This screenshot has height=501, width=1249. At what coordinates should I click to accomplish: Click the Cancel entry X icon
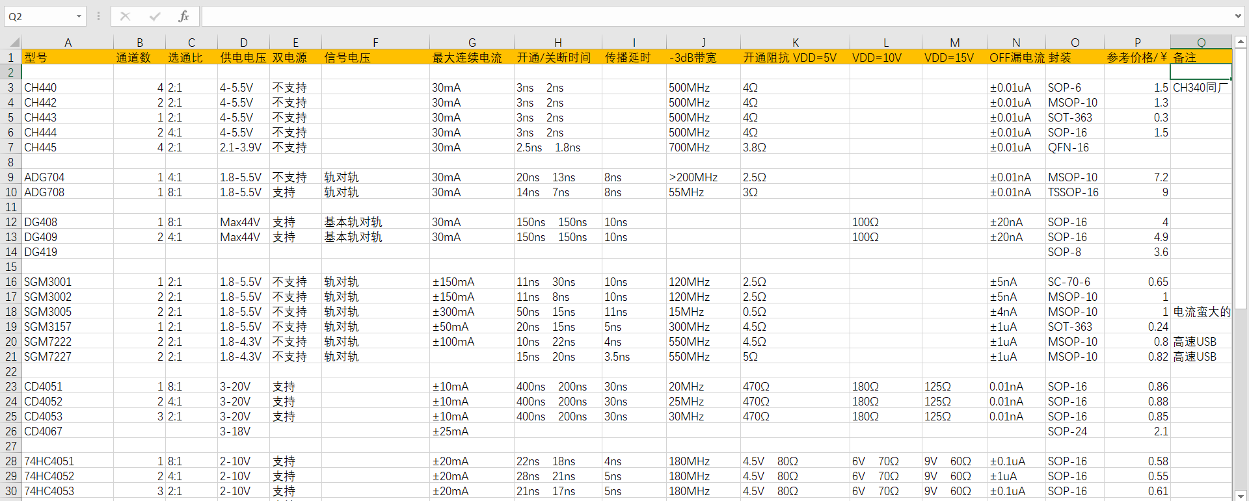(x=126, y=16)
